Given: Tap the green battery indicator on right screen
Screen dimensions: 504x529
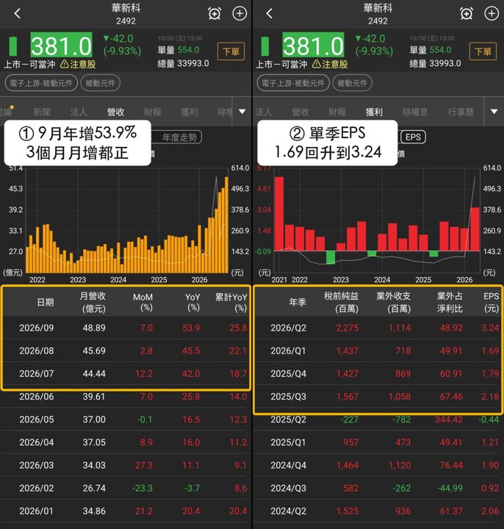Looking at the screenshot, I should point(264,46).
